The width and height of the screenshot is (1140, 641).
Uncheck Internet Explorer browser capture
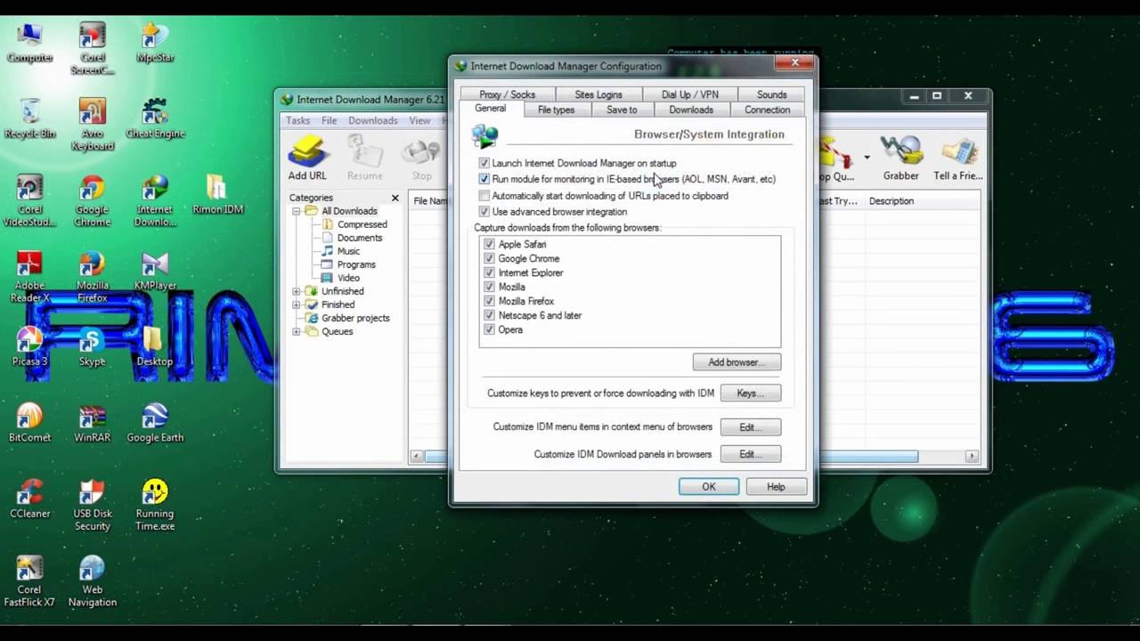pyautogui.click(x=489, y=272)
